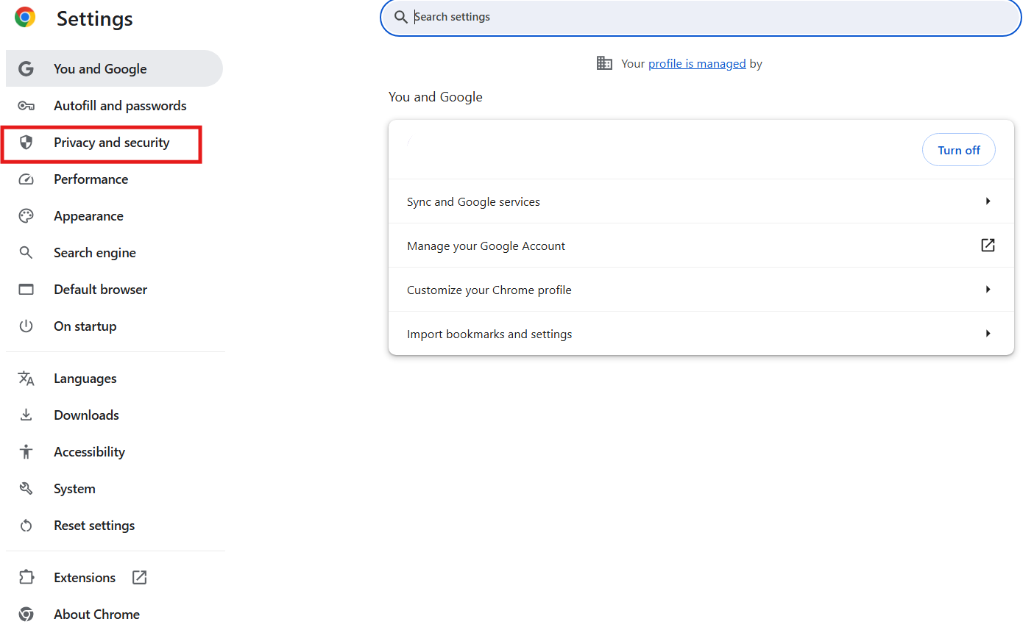Click the search magnifier in Search settings box
Image resolution: width=1034 pixels, height=641 pixels.
(401, 17)
